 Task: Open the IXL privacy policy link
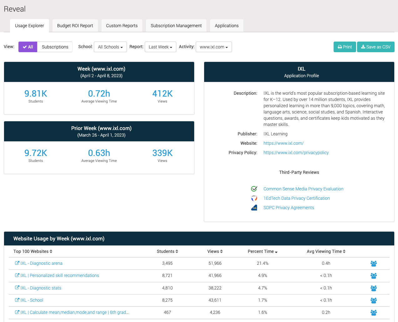[296, 153]
